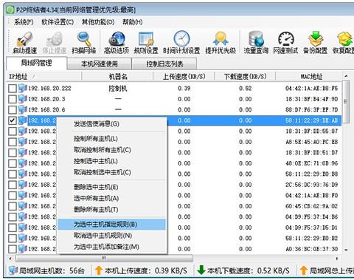Image resolution: width=354 pixels, height=280 pixels.
Task: Run 网速测试 speedometer icon
Action: pos(286,39)
